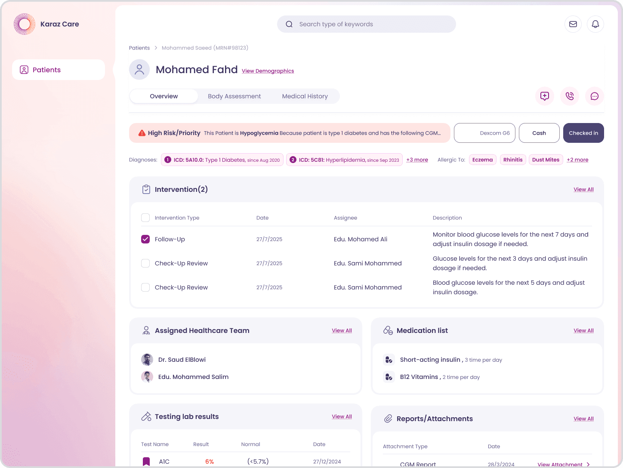
Task: Click the Karaz Care logo icon
Action: (25, 24)
